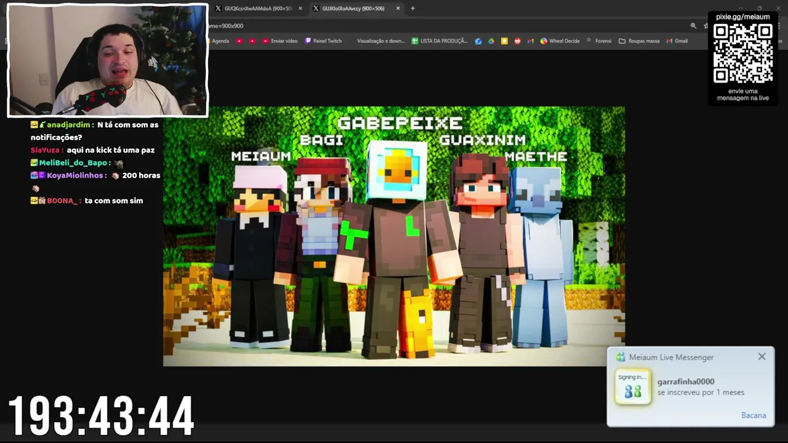Close the Meiaum Live Messenger notification
Screen dimensions: 788x443
(762, 357)
